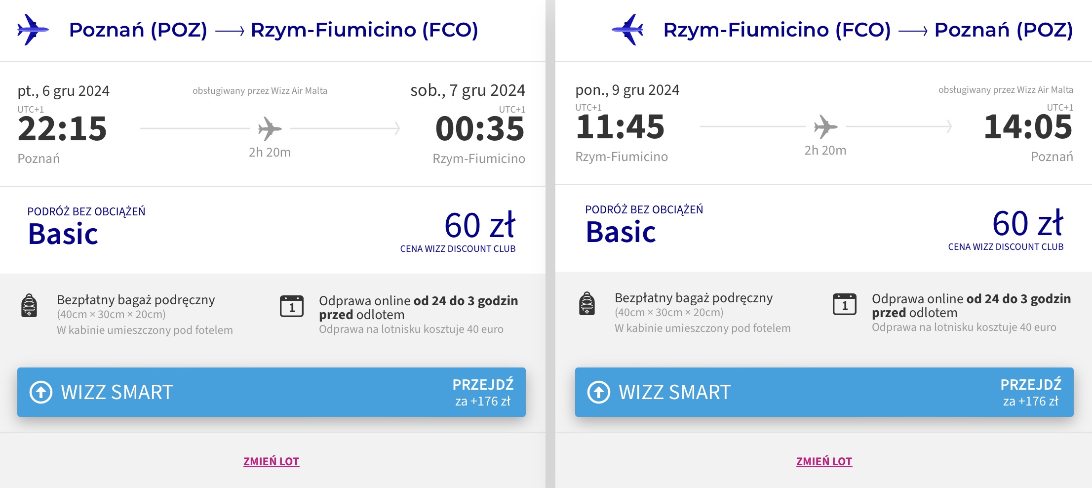
Task: Click the Basic fare label on return flight
Action: point(621,232)
